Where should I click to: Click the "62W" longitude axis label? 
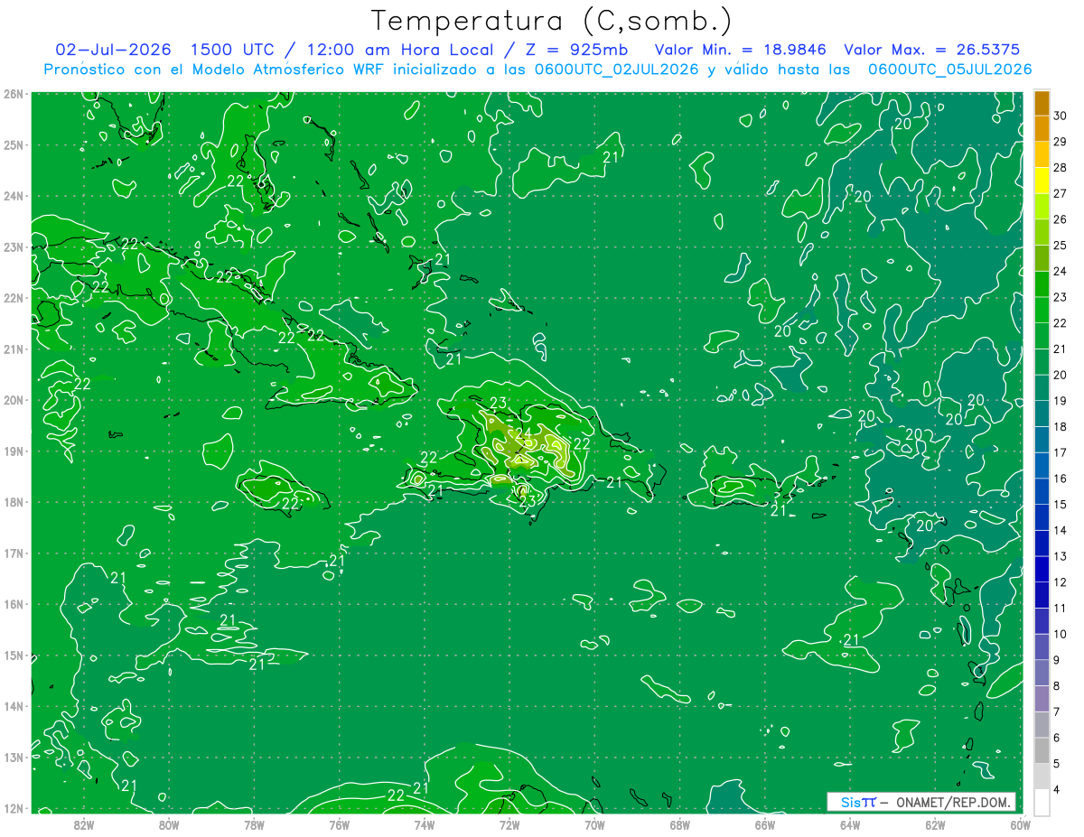(x=935, y=824)
